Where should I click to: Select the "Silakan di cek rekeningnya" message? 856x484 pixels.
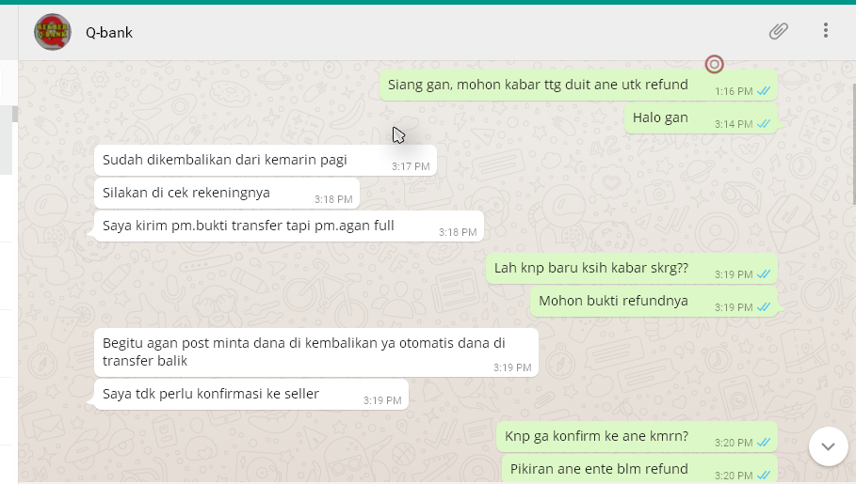point(227,193)
